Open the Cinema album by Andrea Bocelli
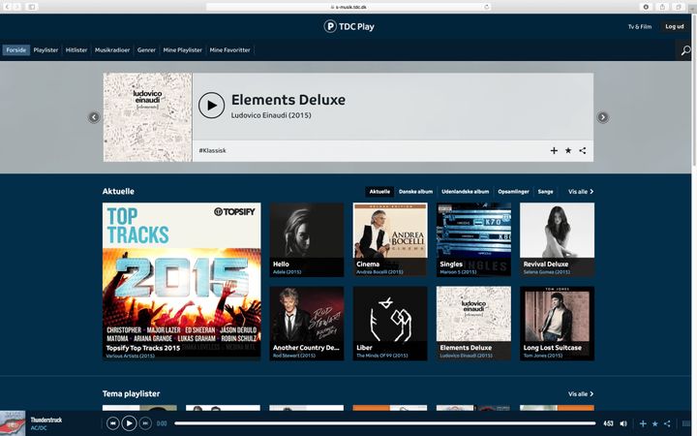Image resolution: width=697 pixels, height=436 pixels. pyautogui.click(x=390, y=240)
